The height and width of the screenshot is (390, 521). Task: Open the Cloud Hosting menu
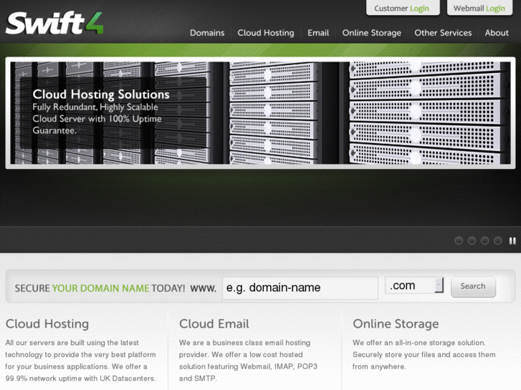[x=266, y=33]
